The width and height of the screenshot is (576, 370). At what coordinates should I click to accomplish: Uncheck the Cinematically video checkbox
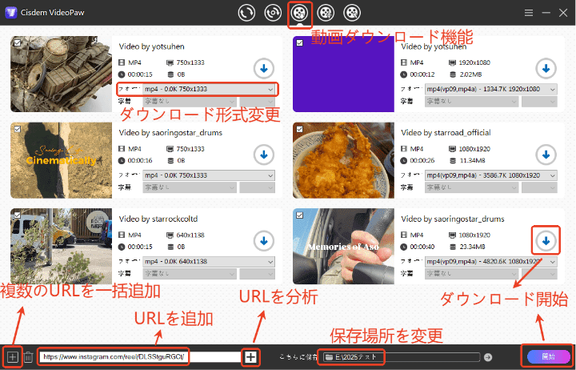18,129
